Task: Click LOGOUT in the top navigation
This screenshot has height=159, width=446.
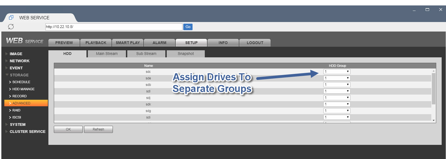Action: pos(255,43)
